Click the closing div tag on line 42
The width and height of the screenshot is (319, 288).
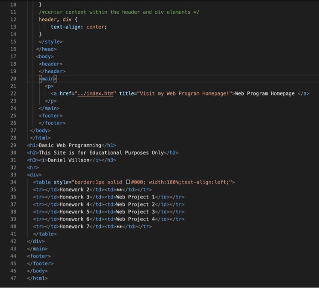coord(36,241)
